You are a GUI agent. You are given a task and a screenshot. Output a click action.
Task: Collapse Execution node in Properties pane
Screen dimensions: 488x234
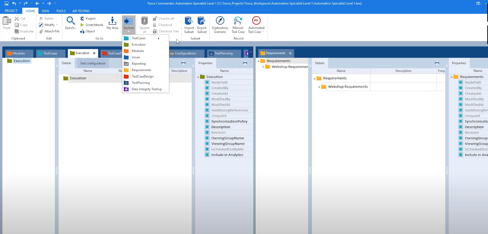[x=198, y=77]
